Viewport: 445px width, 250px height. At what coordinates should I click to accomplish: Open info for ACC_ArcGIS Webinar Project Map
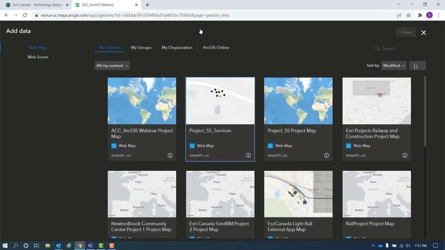tap(170, 156)
